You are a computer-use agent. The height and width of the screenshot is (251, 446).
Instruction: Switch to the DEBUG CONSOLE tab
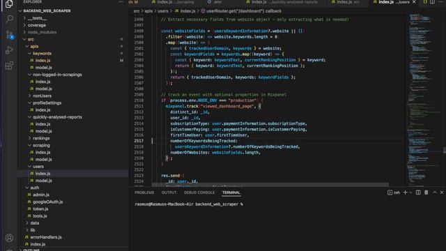[199, 192]
